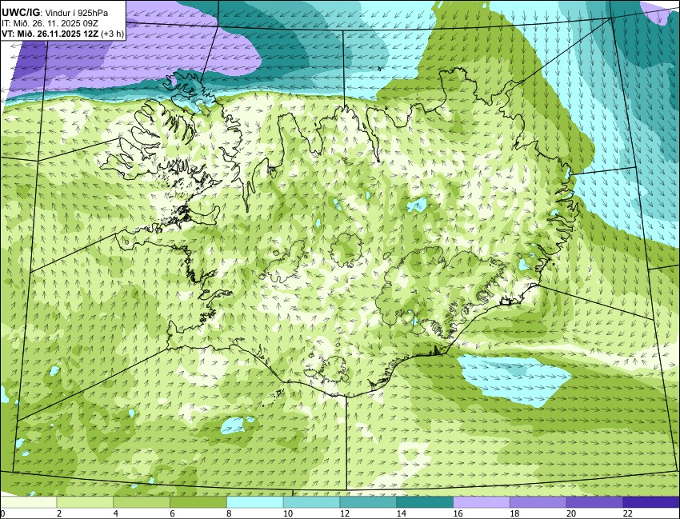Click the 14-16 legend color swatch
The height and width of the screenshot is (519, 680).
(x=425, y=502)
